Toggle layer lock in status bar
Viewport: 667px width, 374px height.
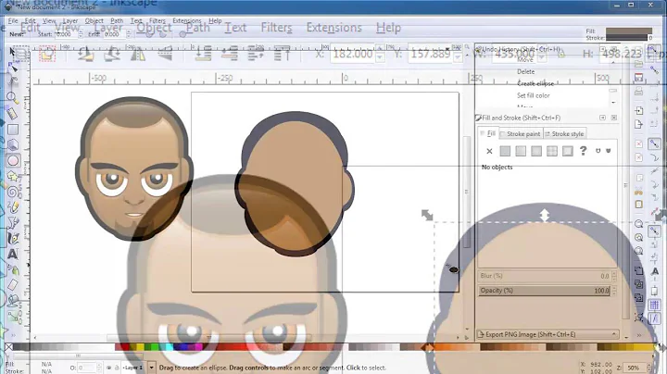117,368
